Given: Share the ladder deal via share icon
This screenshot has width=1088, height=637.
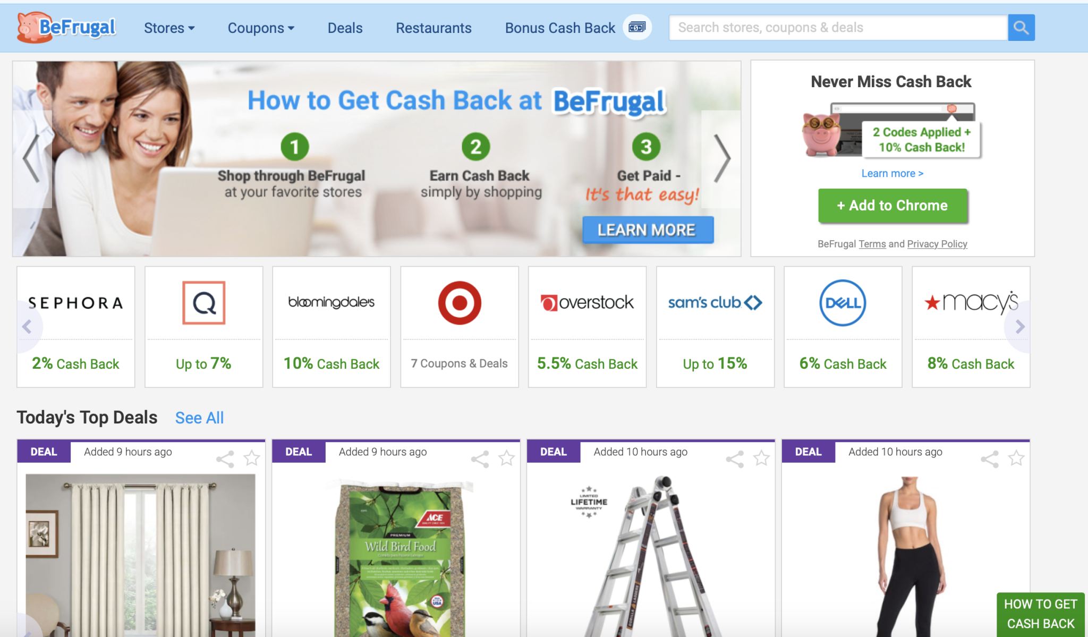Looking at the screenshot, I should pyautogui.click(x=735, y=458).
